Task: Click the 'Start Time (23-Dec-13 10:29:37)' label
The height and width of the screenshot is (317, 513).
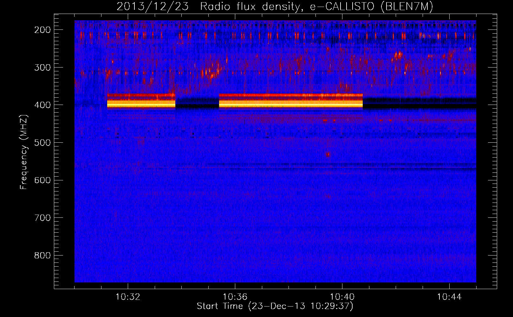Action: tap(275, 306)
